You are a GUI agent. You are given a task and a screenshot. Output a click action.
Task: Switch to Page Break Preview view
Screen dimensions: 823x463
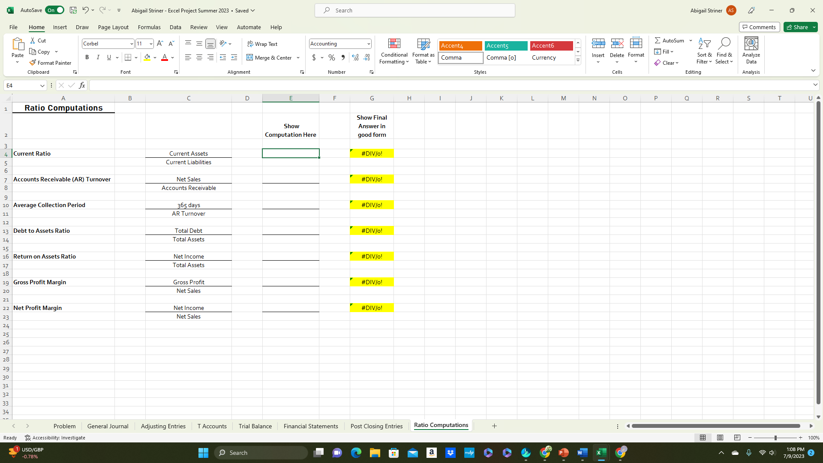(x=737, y=438)
